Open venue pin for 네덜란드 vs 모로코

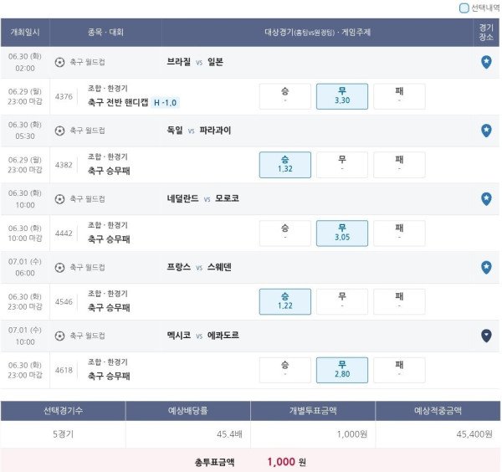point(486,199)
